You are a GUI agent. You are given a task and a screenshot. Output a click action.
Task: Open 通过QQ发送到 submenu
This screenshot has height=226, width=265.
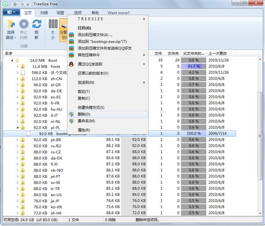(108, 64)
